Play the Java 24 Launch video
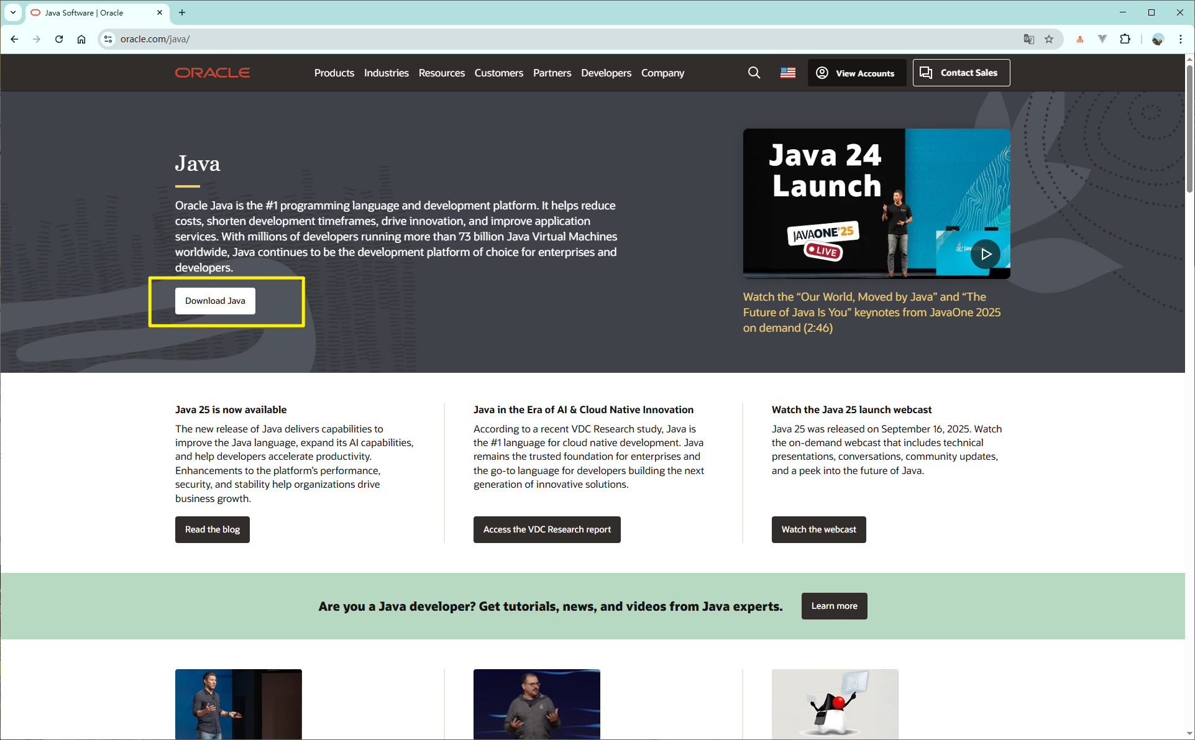The width and height of the screenshot is (1195, 740). [x=986, y=254]
